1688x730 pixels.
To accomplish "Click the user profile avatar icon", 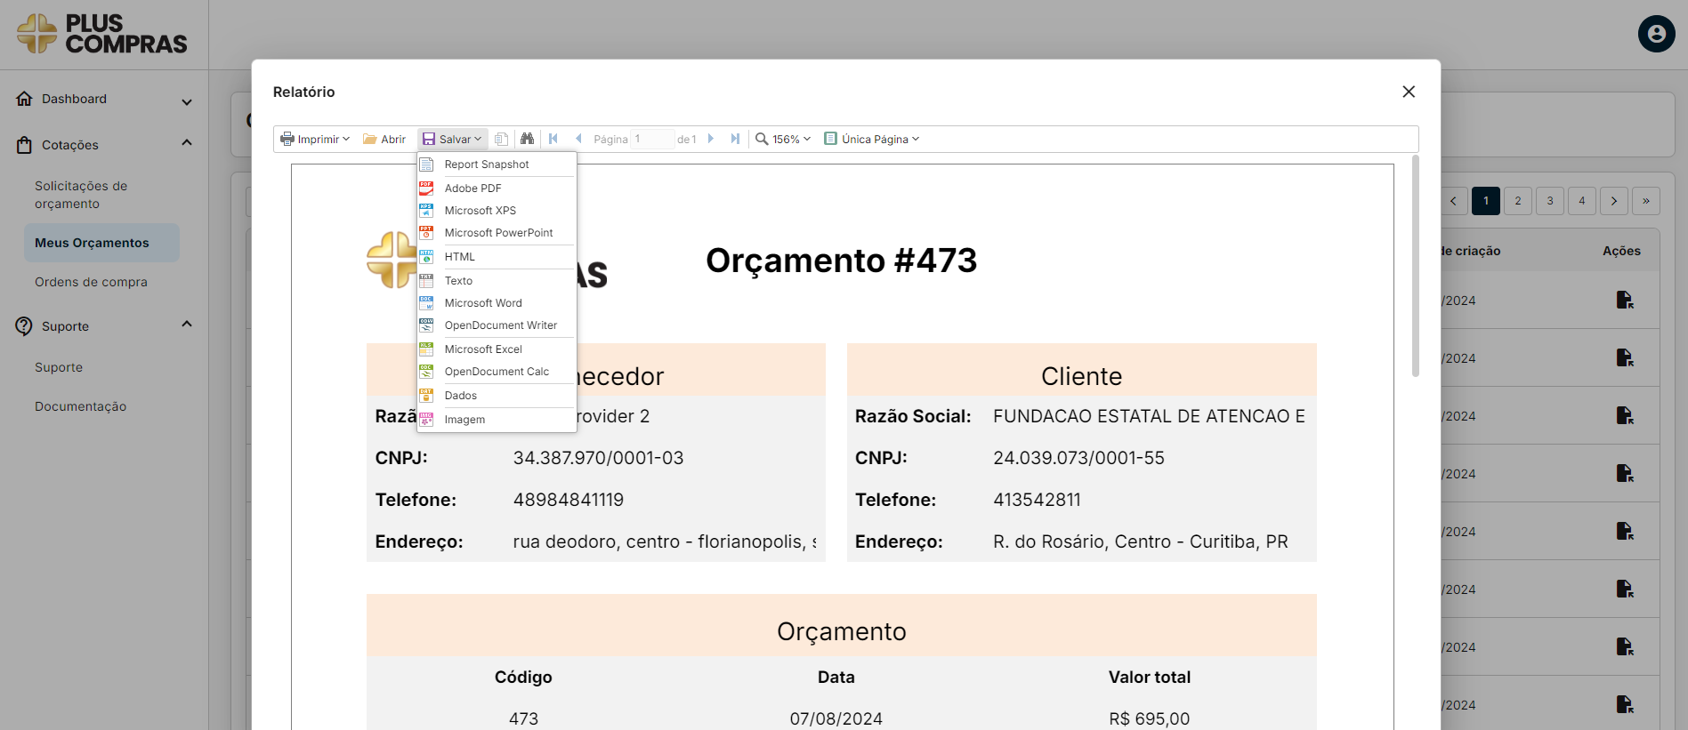I will [1656, 34].
